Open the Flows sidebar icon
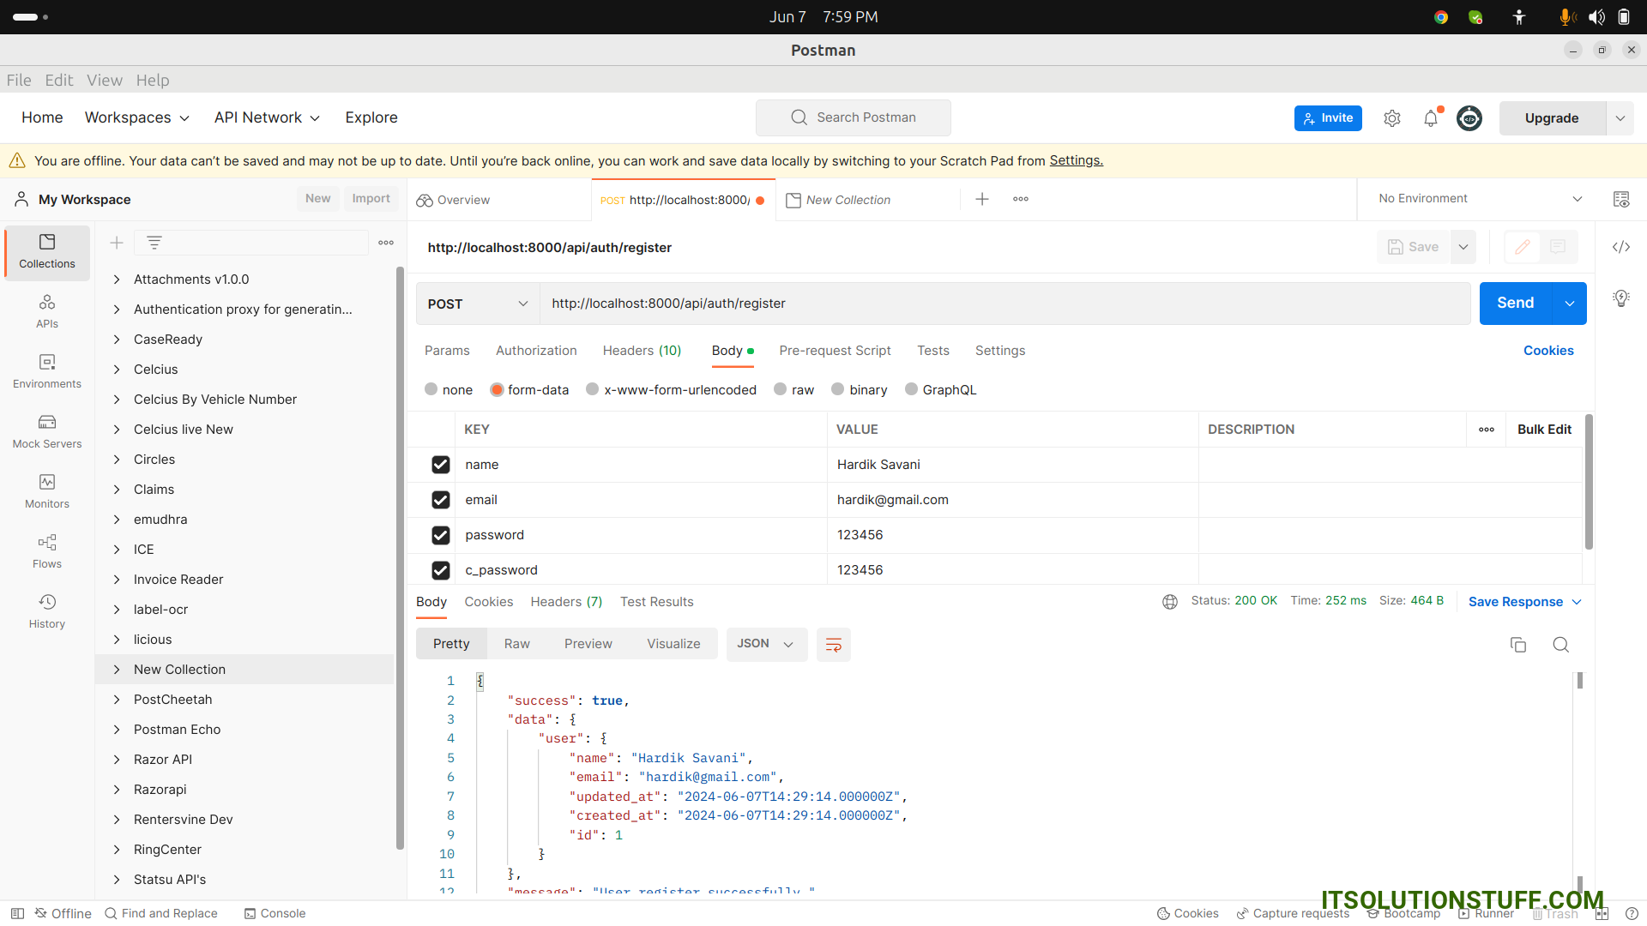The height and width of the screenshot is (926, 1647). click(47, 551)
